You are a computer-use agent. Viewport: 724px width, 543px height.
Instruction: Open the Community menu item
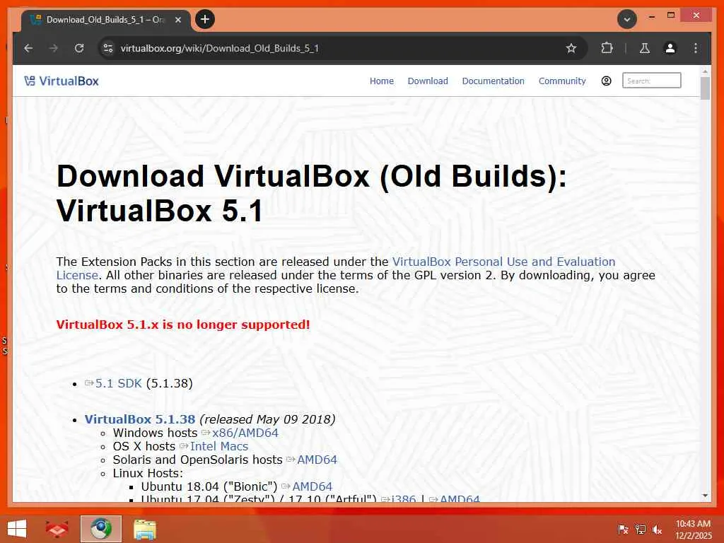coord(562,81)
